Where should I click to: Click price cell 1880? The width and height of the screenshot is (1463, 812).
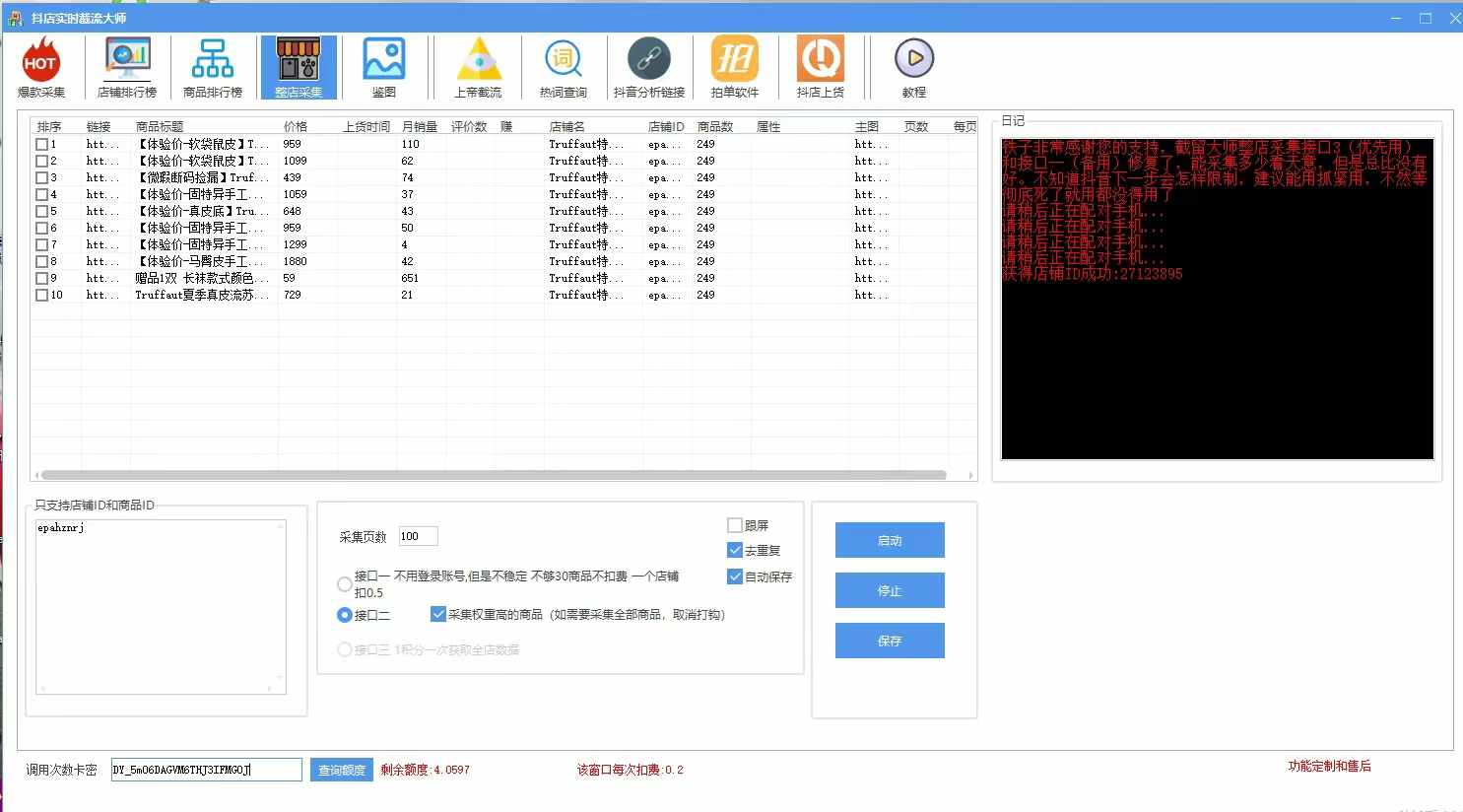click(295, 261)
